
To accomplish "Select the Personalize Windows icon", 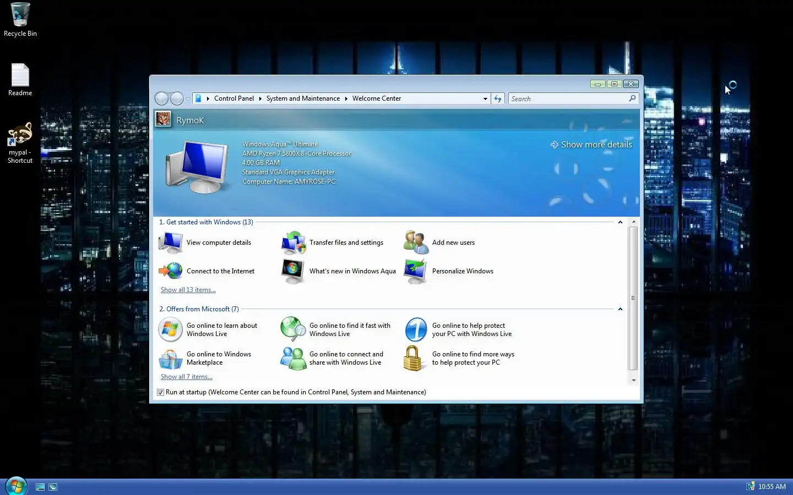I will click(x=416, y=271).
